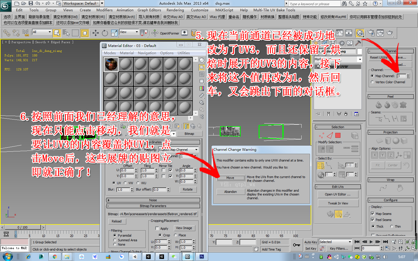Open Utilities menu in Material Editor
Viewport: 418px width, 261px height.
coord(184,53)
